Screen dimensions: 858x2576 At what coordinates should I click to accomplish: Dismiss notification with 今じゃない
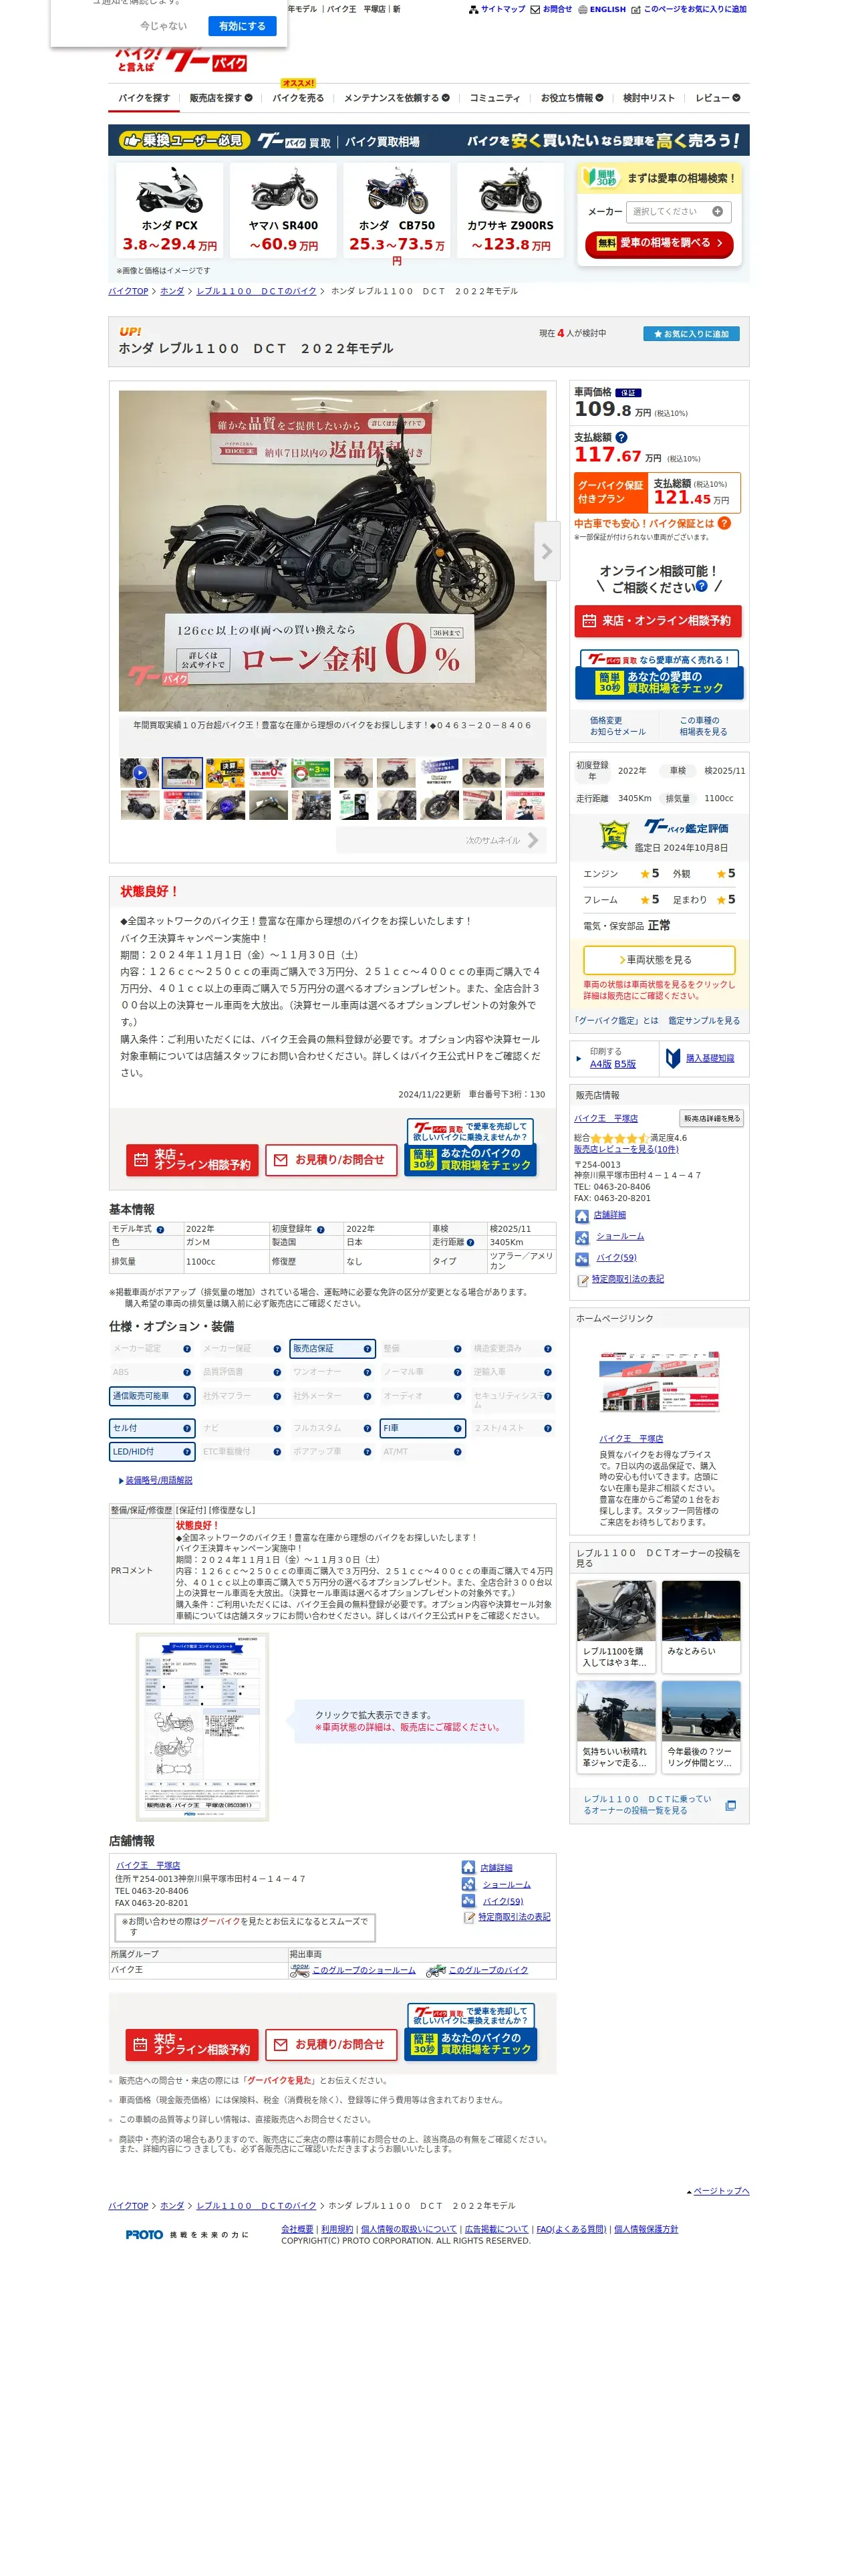(x=163, y=26)
